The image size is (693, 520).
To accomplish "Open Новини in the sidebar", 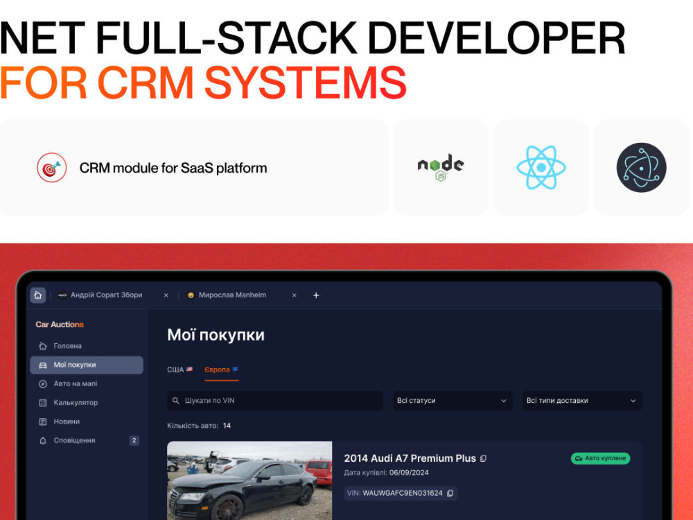I will coord(87,422).
